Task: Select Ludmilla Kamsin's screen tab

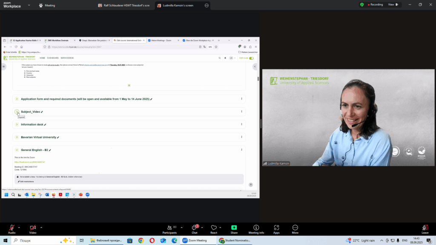Action: click(179, 6)
